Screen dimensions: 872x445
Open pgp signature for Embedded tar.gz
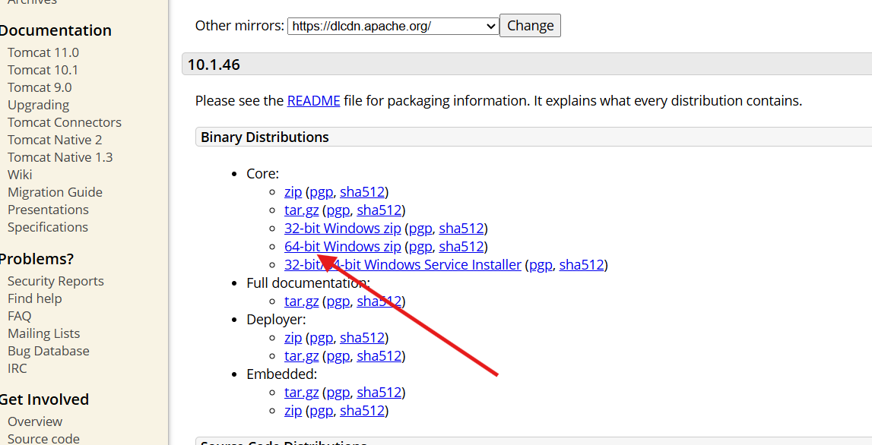(338, 393)
